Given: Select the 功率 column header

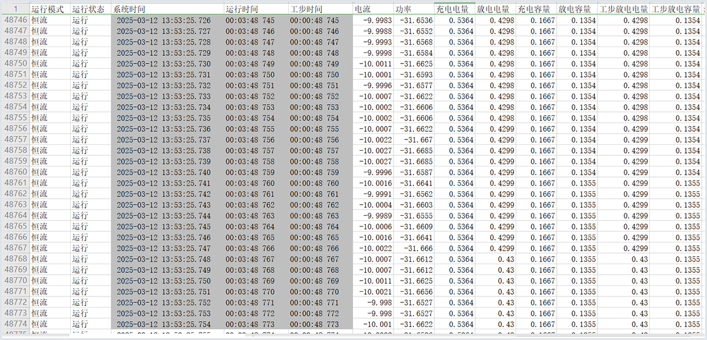Looking at the screenshot, I should [404, 10].
